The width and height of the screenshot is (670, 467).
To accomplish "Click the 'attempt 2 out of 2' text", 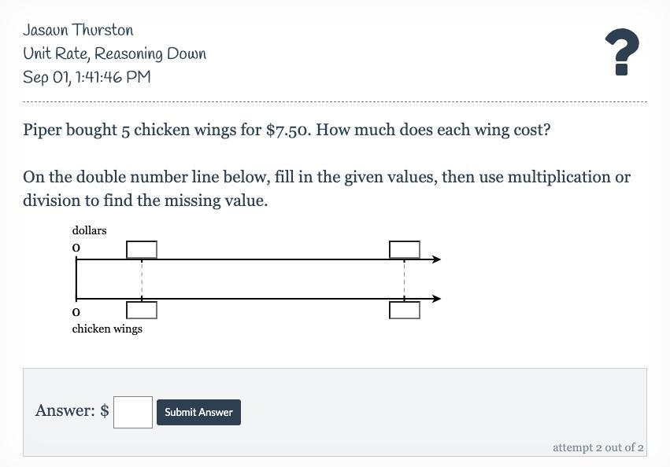I will tap(598, 447).
